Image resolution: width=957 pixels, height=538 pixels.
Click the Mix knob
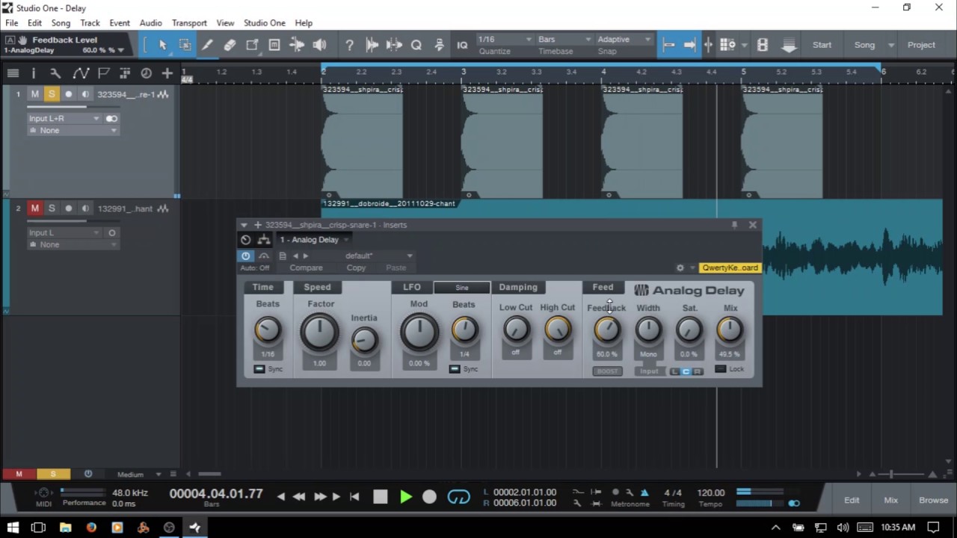click(730, 330)
